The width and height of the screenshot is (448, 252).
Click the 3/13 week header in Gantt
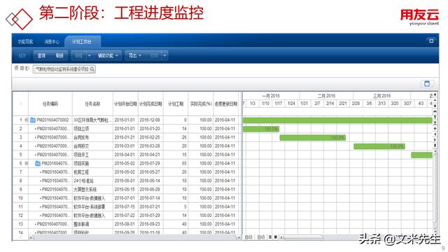(382, 104)
